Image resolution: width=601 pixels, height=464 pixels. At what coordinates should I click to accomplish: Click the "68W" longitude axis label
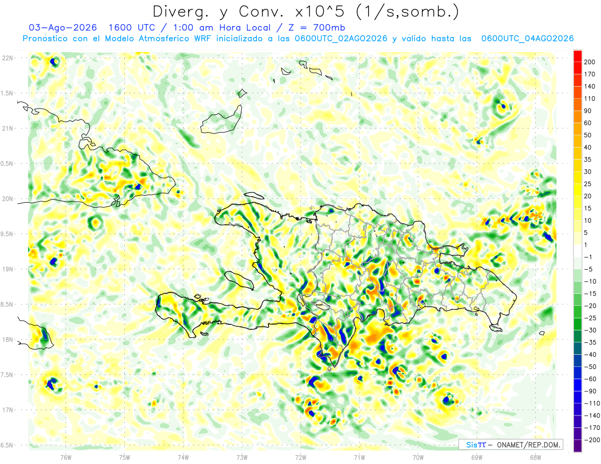(535, 456)
